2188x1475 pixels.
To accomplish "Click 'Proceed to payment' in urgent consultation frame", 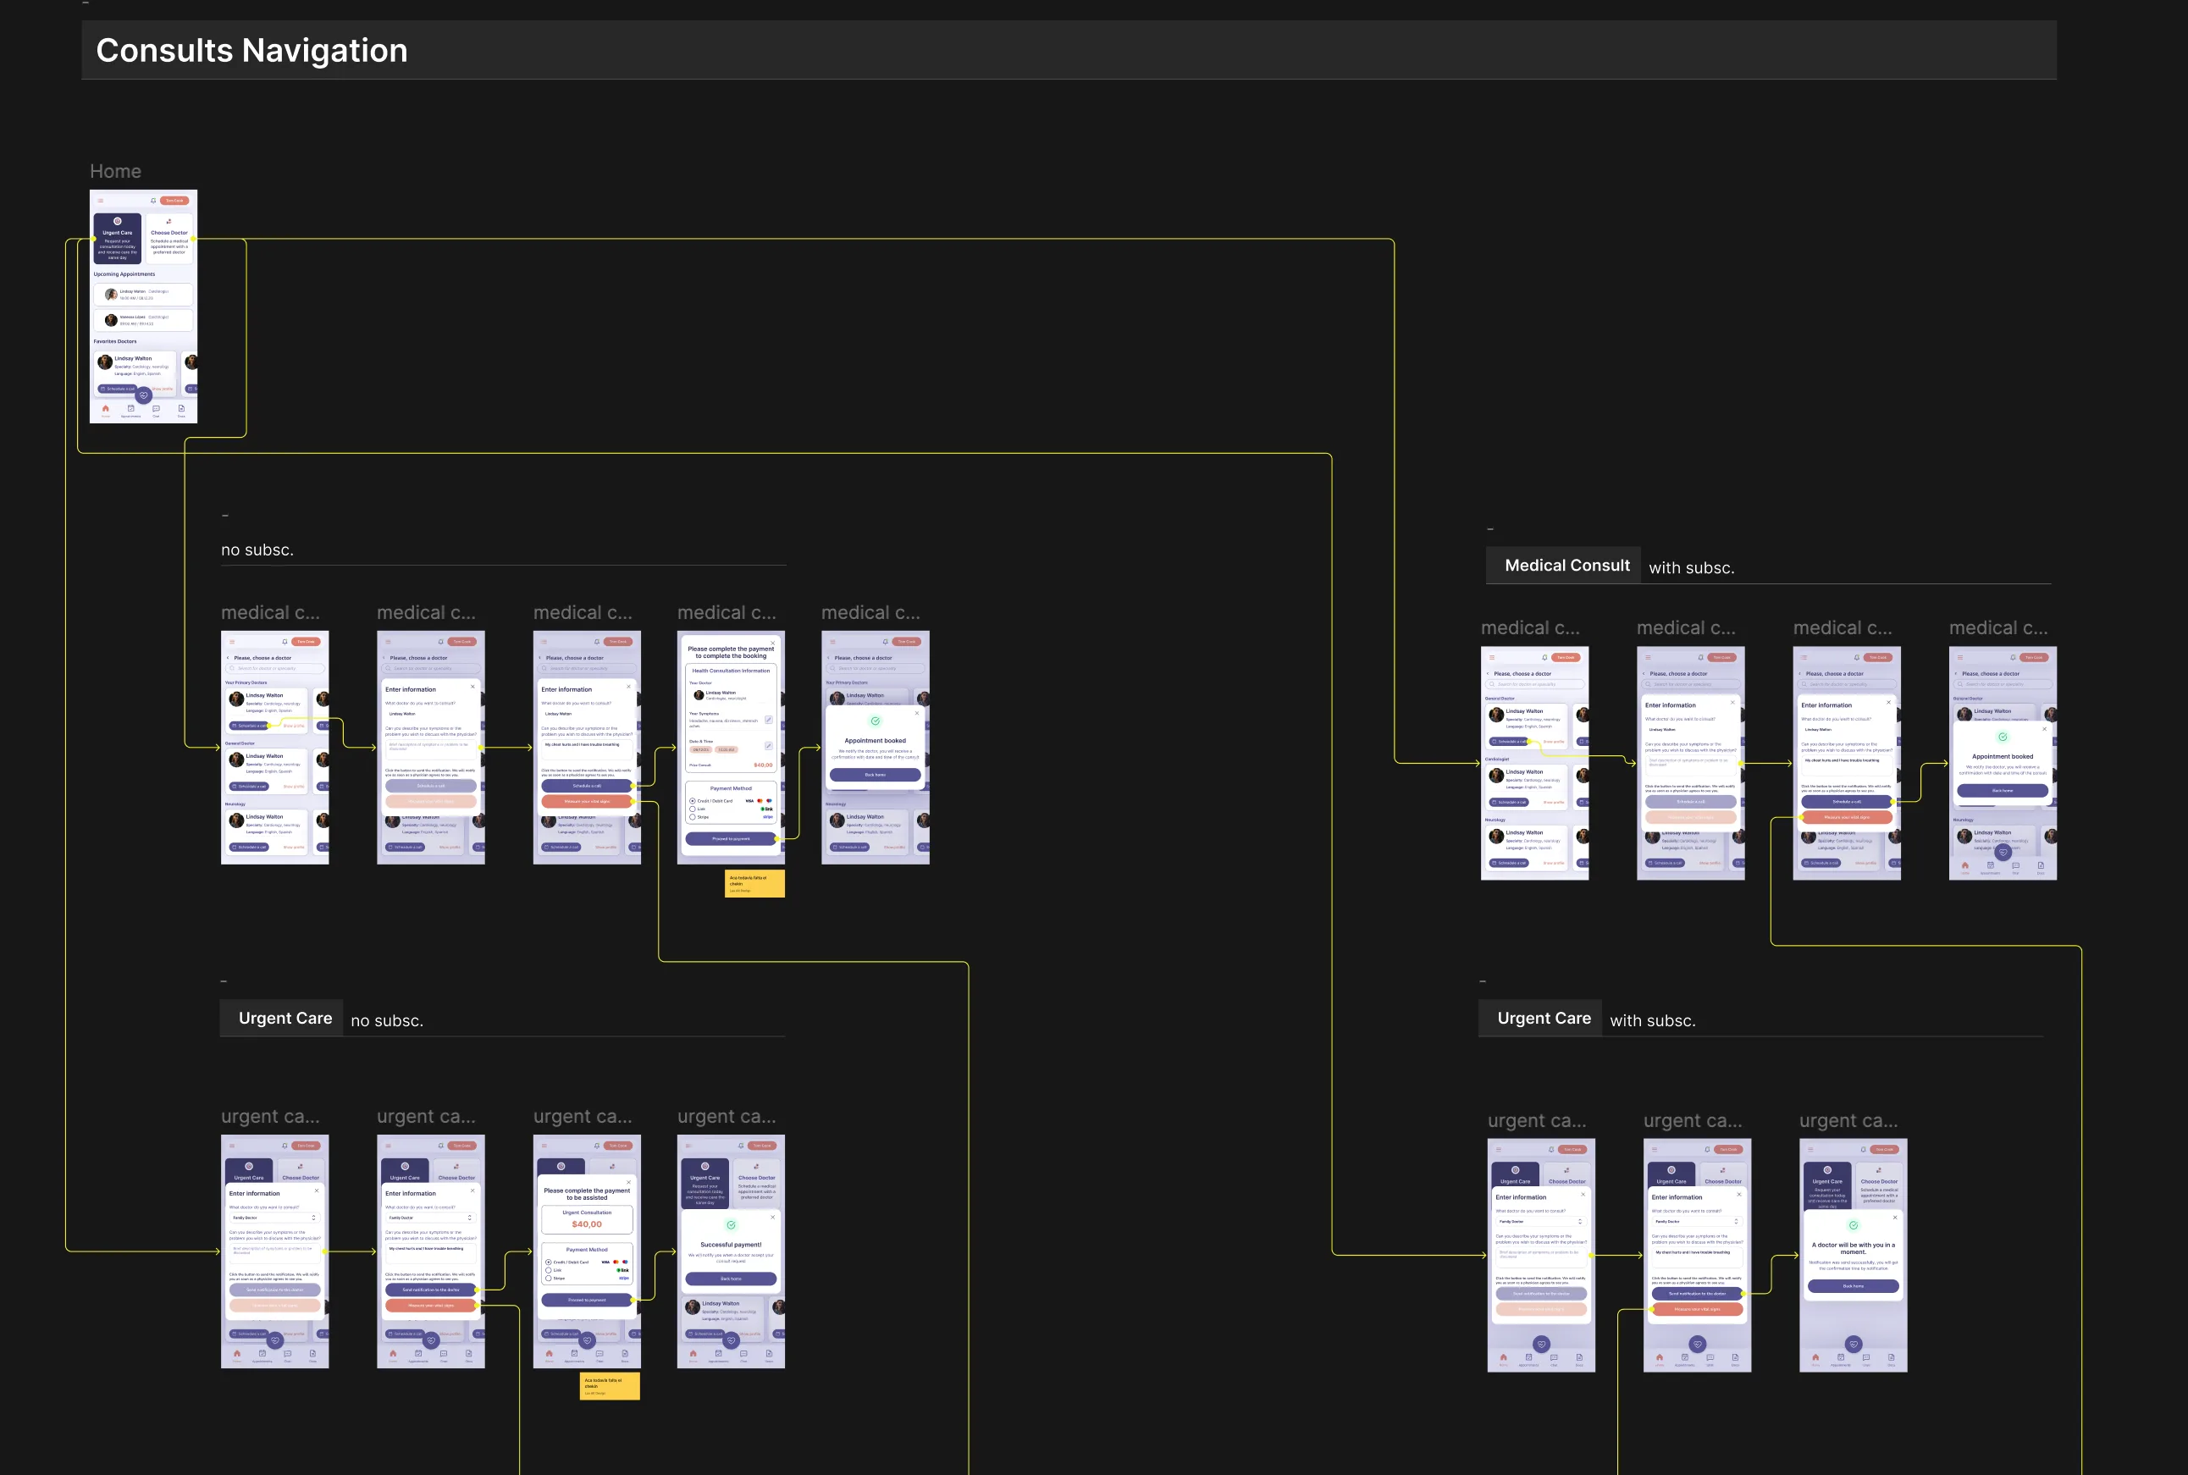I will (x=587, y=1300).
